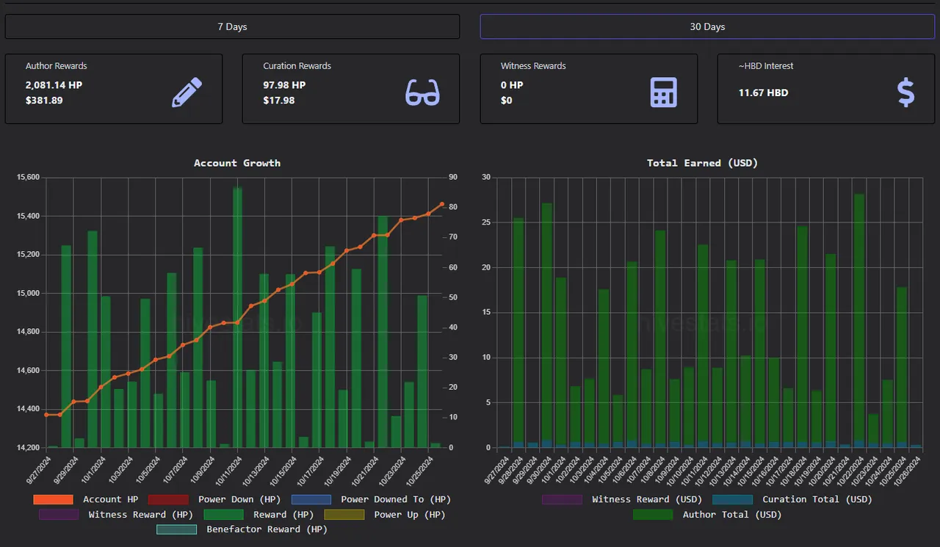Click the first Account HP point at 9/27/2024

click(x=46, y=415)
